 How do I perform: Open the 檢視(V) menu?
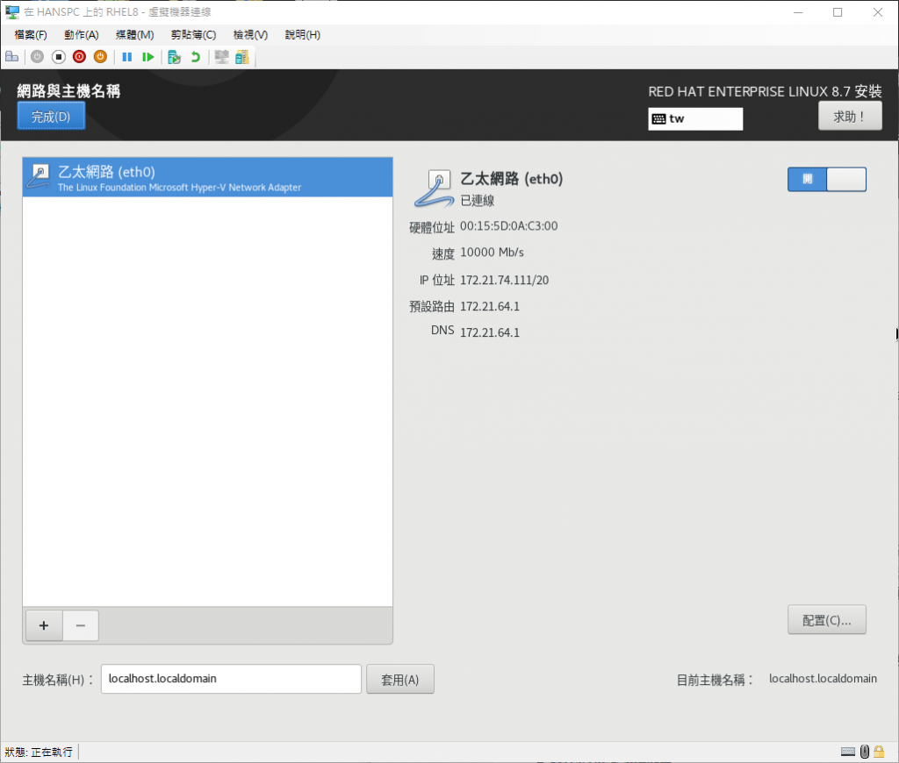[x=250, y=35]
